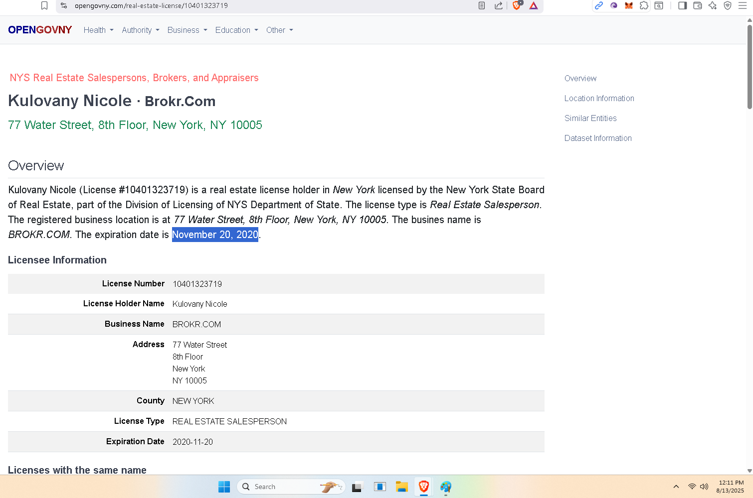The height and width of the screenshot is (498, 753).
Task: Click the taskbar Search box
Action: 291,487
